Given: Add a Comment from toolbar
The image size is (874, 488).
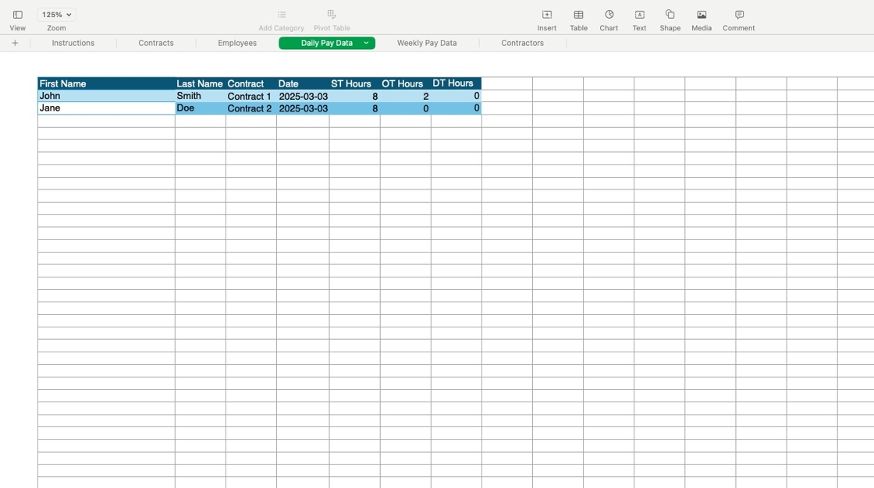Looking at the screenshot, I should [739, 15].
